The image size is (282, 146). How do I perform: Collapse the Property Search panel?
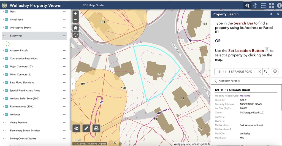click(x=271, y=14)
